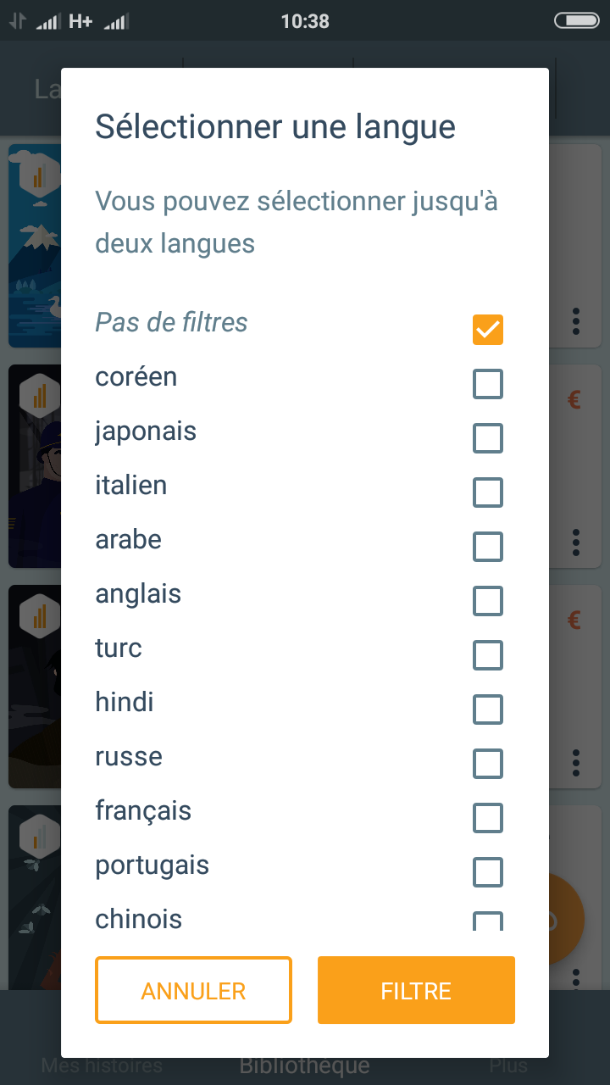610x1085 pixels.
Task: Tick the italien checkbox
Action: [x=488, y=492]
